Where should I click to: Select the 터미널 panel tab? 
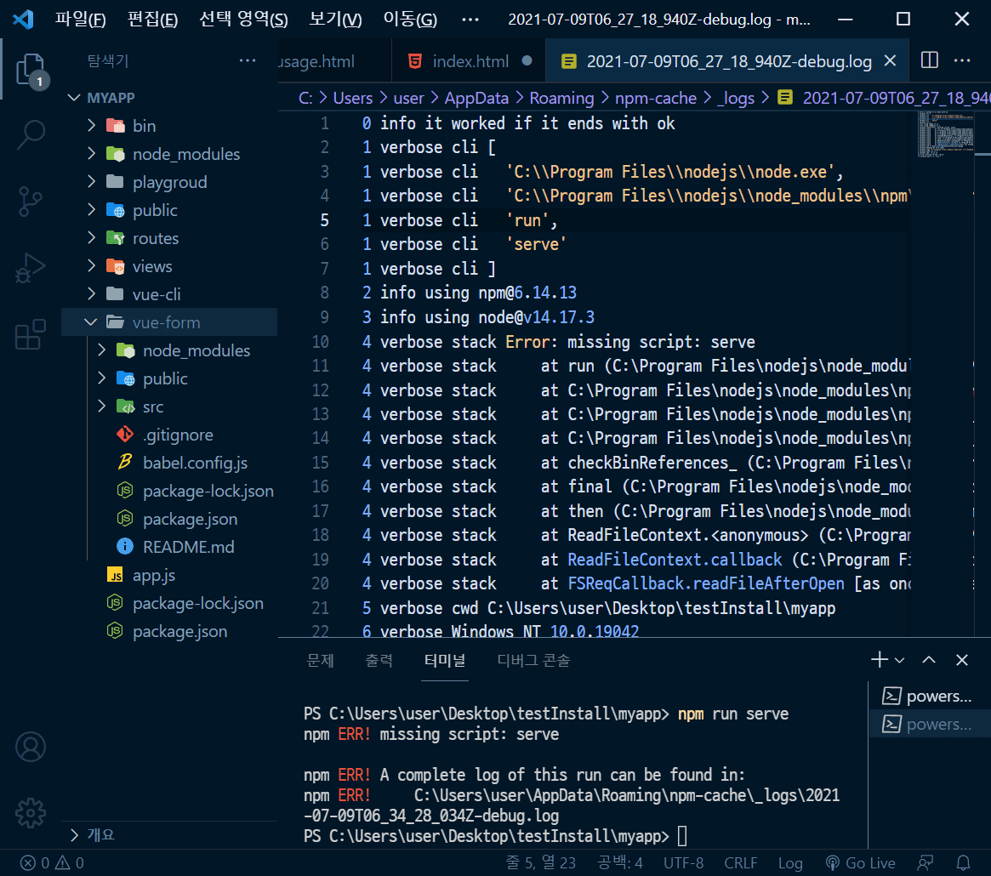(445, 661)
